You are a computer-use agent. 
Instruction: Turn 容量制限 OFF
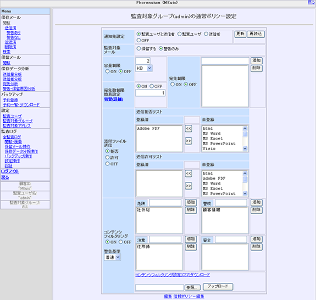(121, 71)
